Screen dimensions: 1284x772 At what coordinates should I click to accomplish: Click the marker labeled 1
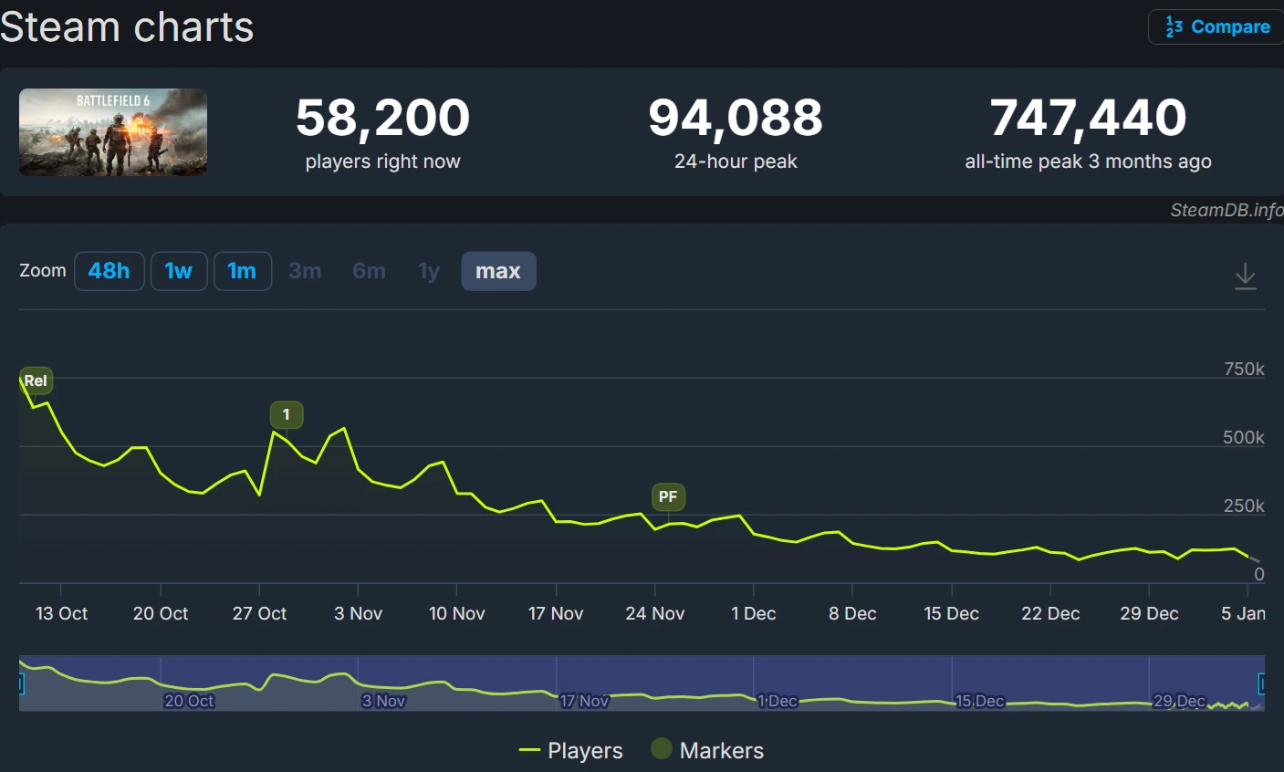click(x=286, y=415)
